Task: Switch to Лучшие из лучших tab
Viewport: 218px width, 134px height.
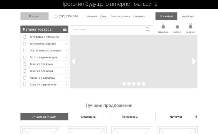Action: pos(44,117)
